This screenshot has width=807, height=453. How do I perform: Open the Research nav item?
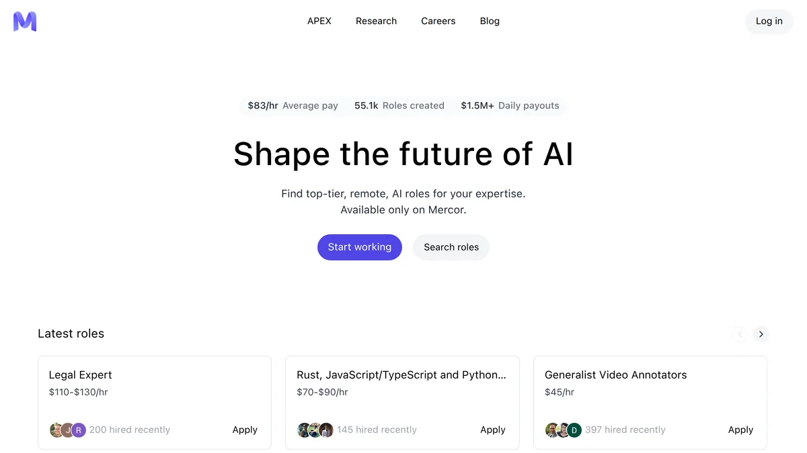pos(376,21)
